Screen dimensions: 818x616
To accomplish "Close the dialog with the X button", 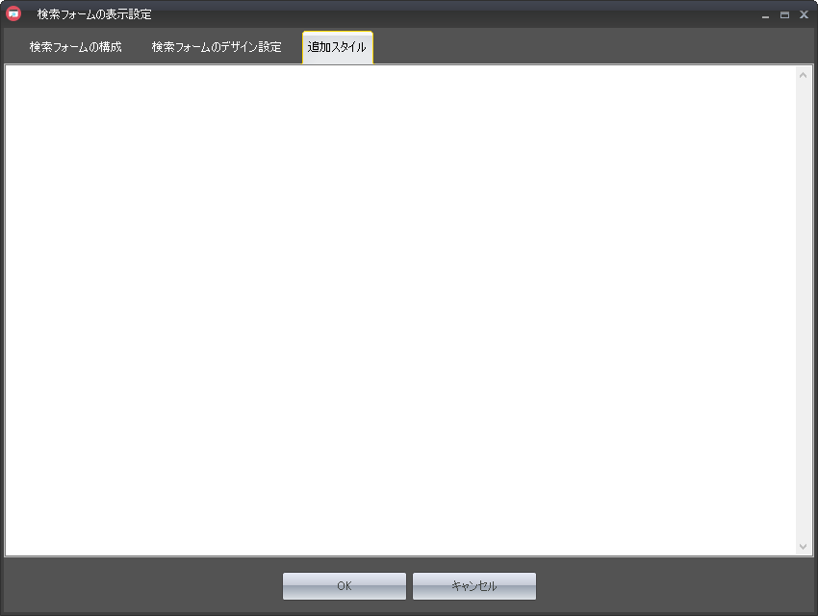I will click(x=804, y=15).
